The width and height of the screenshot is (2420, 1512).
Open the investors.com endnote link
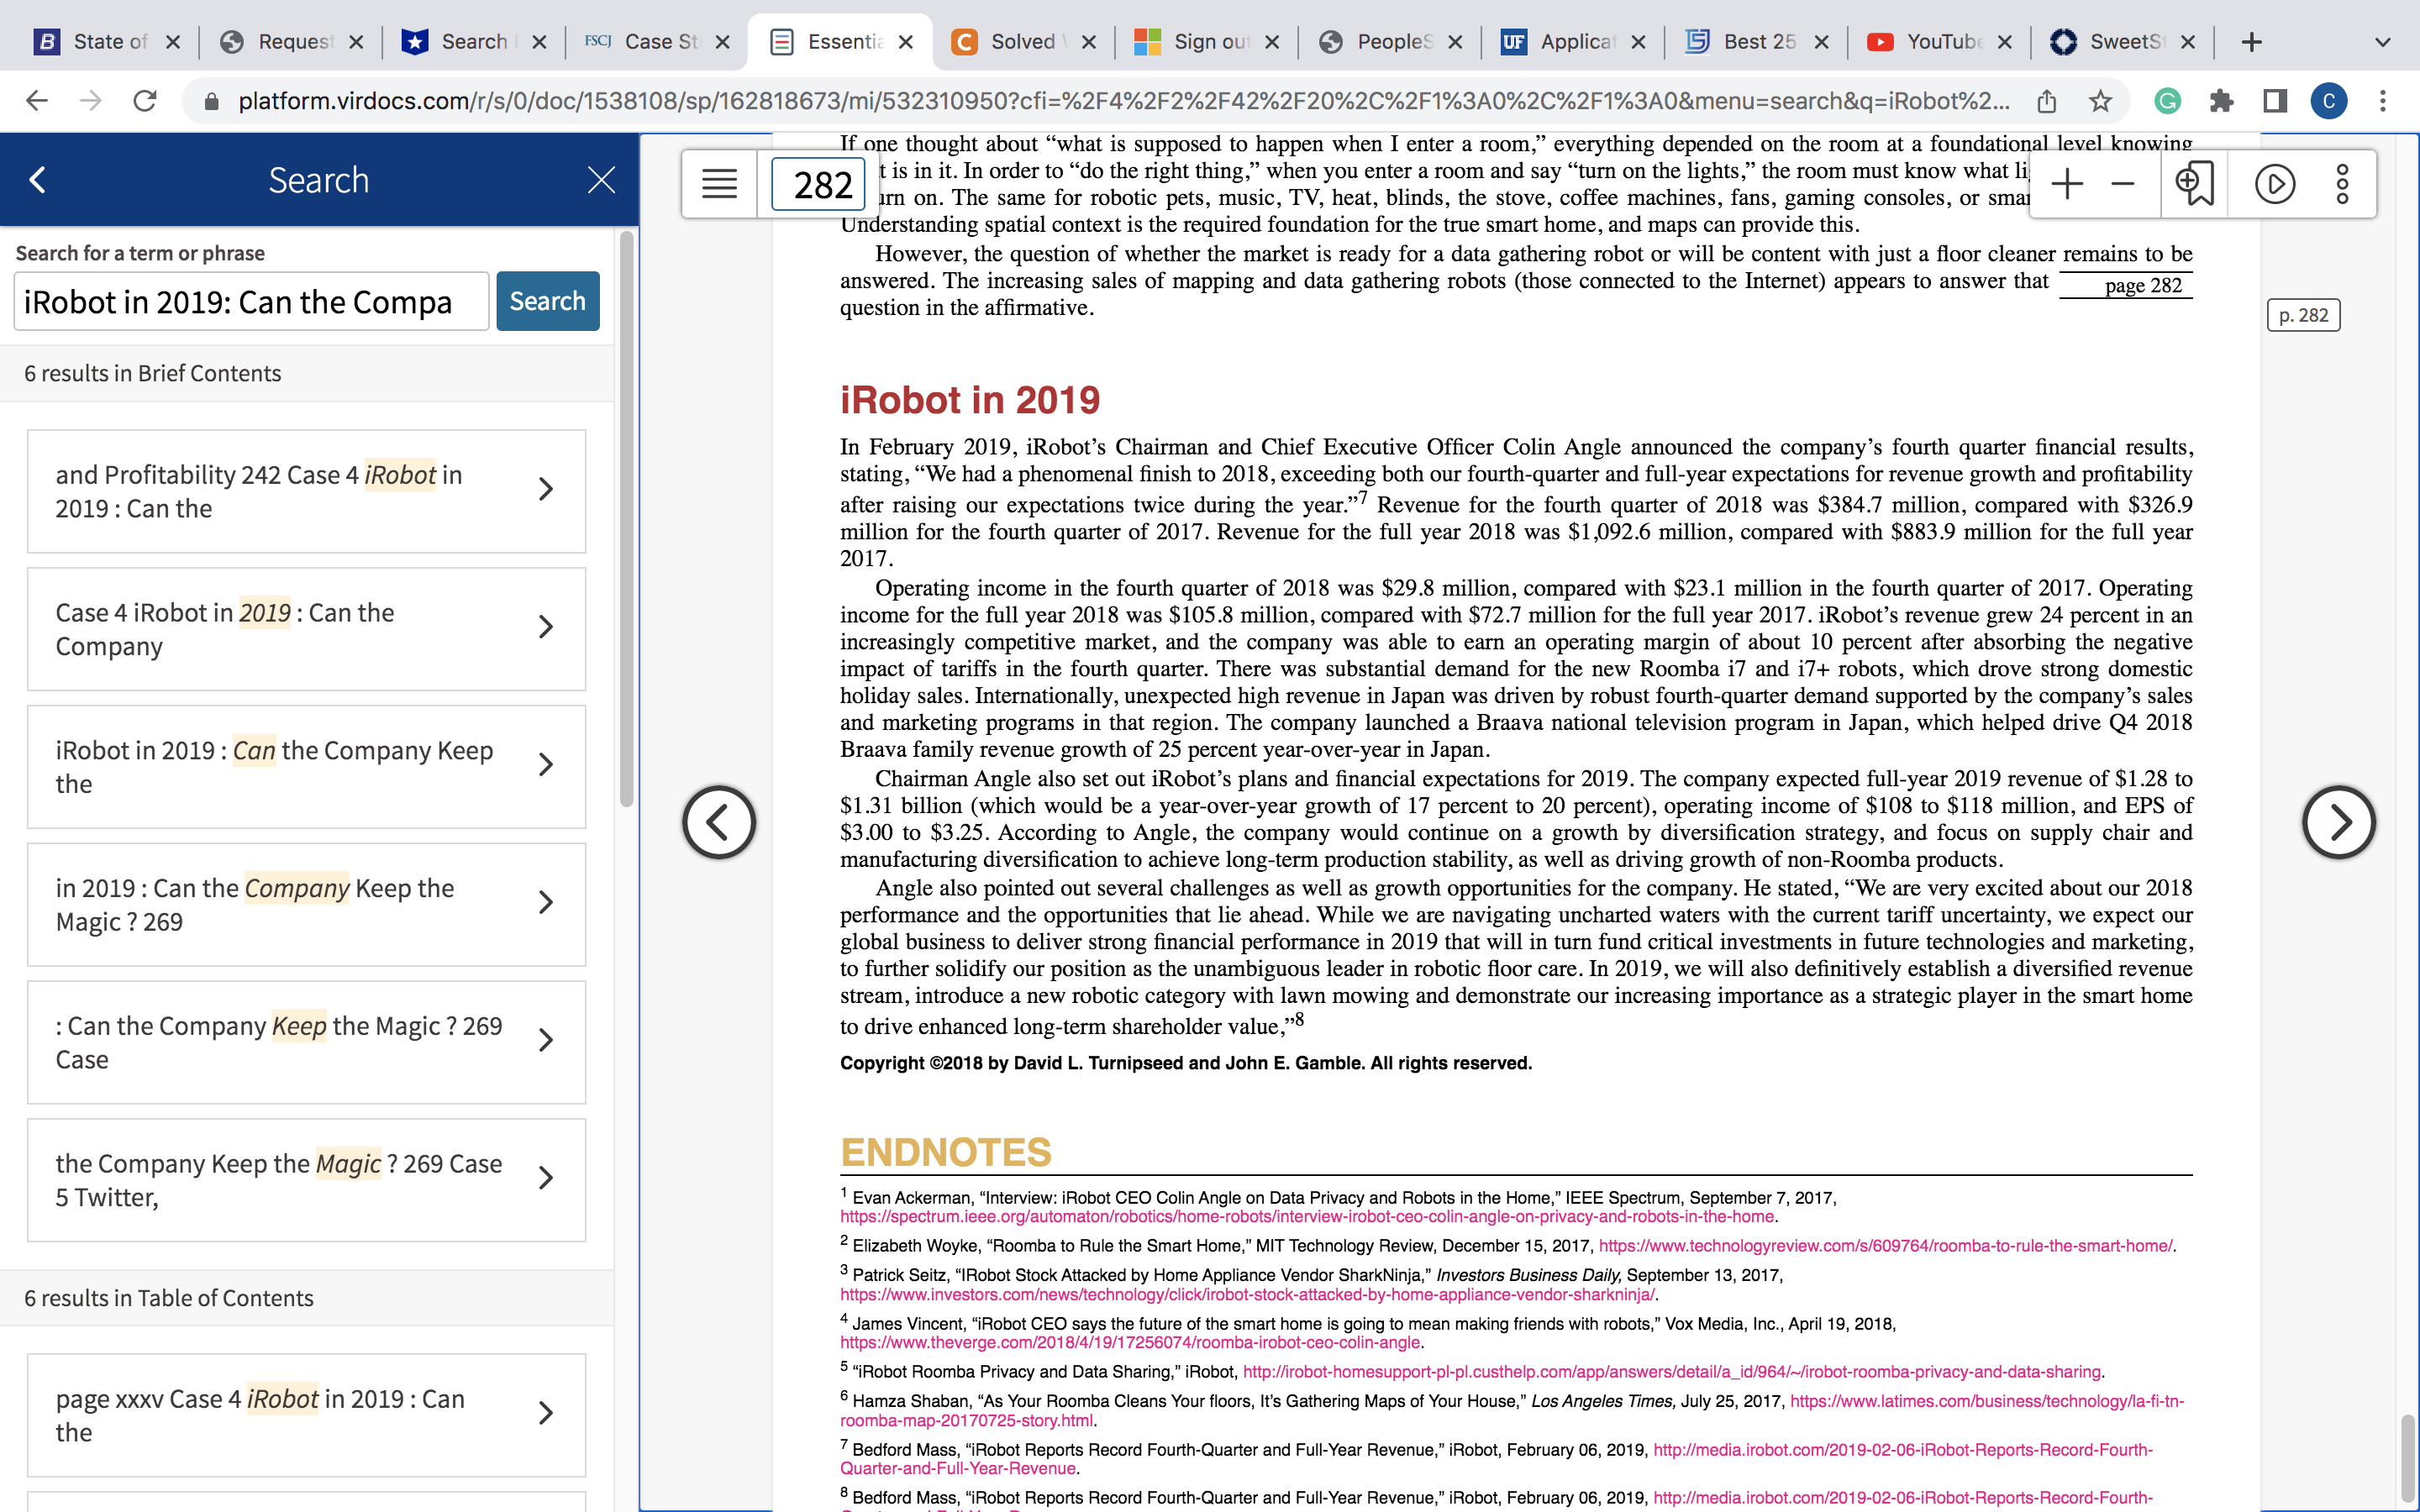[x=1247, y=1294]
